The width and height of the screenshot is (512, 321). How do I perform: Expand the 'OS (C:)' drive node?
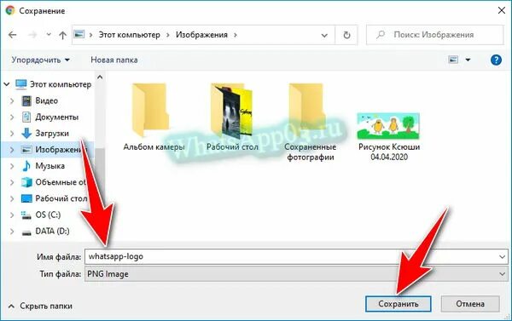(x=12, y=215)
